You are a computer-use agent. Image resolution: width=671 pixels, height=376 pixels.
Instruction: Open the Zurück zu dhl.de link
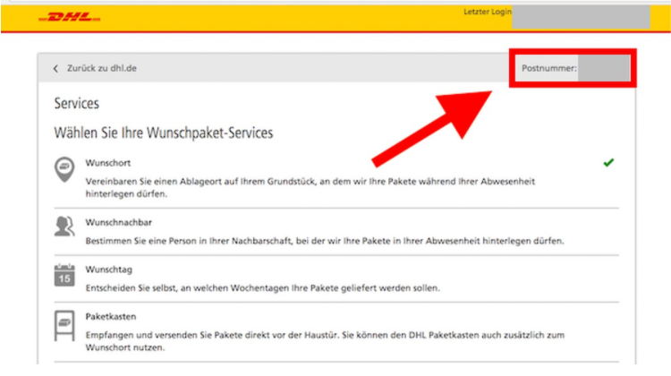pyautogui.click(x=101, y=68)
